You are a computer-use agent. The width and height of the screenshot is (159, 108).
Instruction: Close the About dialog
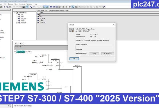(x=114, y=25)
